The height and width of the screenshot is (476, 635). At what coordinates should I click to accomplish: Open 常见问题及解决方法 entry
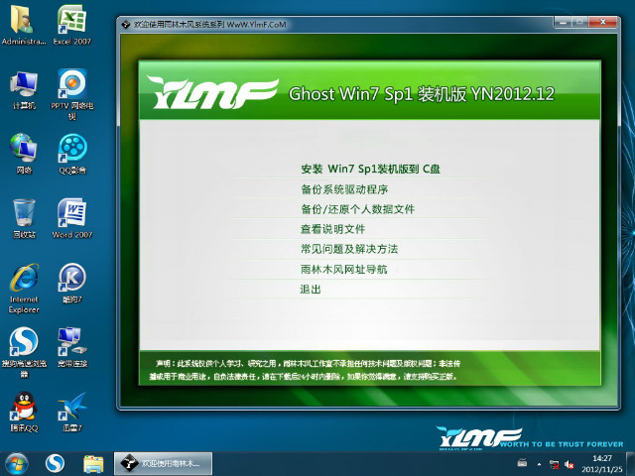pyautogui.click(x=349, y=249)
